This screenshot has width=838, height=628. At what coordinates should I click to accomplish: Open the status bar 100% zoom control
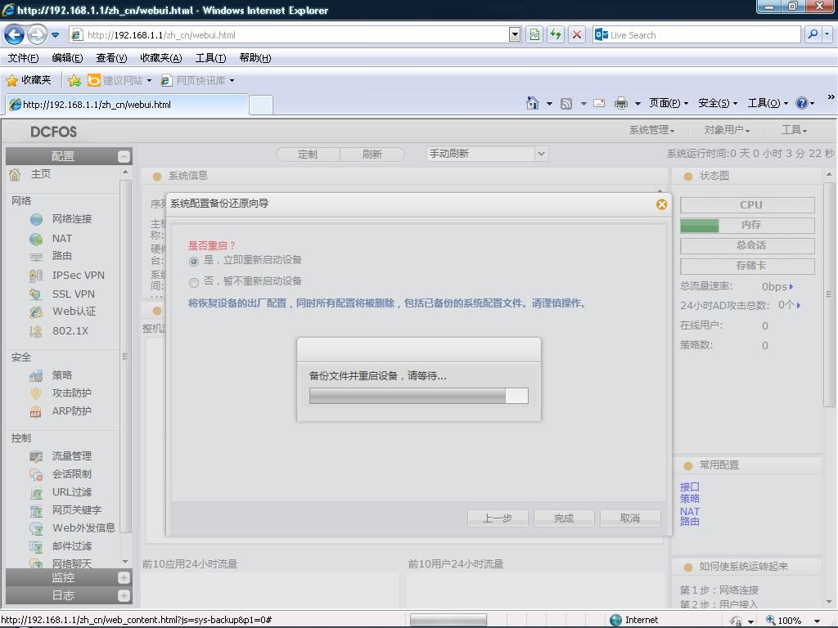(x=792, y=620)
